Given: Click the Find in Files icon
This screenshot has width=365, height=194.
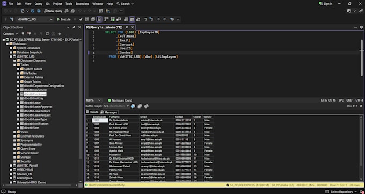Looking at the screenshot, I should point(108,11).
